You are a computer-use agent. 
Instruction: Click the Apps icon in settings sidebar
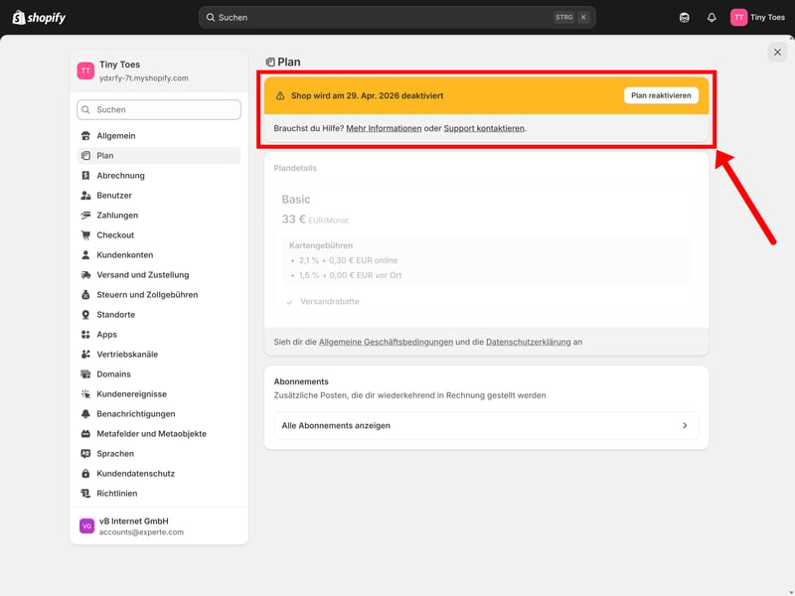pyautogui.click(x=86, y=335)
